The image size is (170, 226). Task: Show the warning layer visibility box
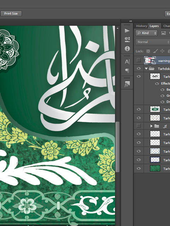tap(138, 60)
